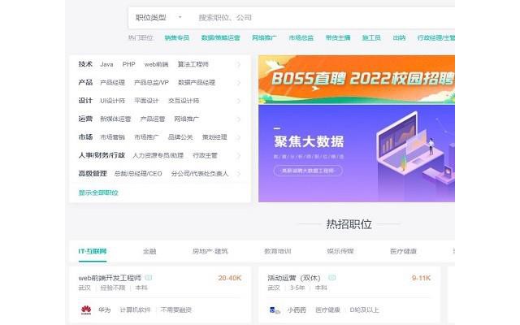Click the 小药药 company logo
The width and height of the screenshot is (520, 325).
[x=275, y=310]
